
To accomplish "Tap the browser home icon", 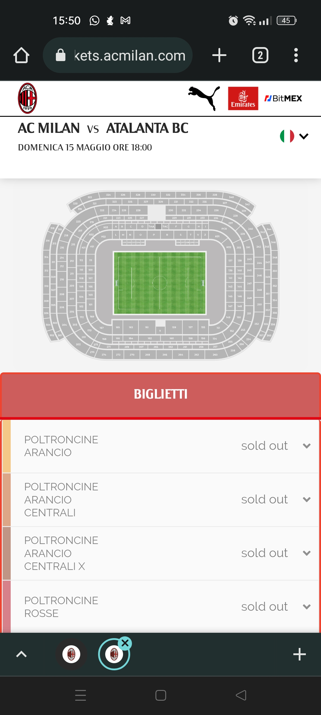I will click(x=21, y=55).
